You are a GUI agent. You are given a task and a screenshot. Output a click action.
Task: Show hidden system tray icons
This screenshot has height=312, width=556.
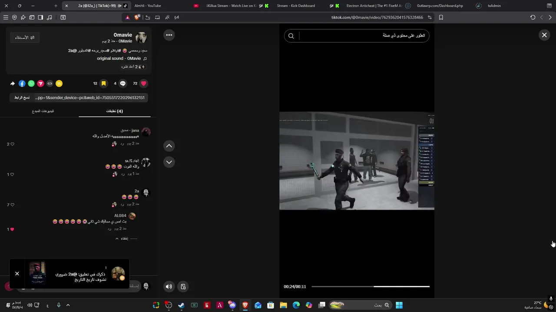point(68,305)
